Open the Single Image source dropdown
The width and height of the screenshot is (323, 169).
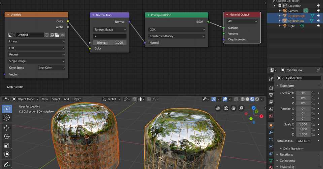(36, 61)
